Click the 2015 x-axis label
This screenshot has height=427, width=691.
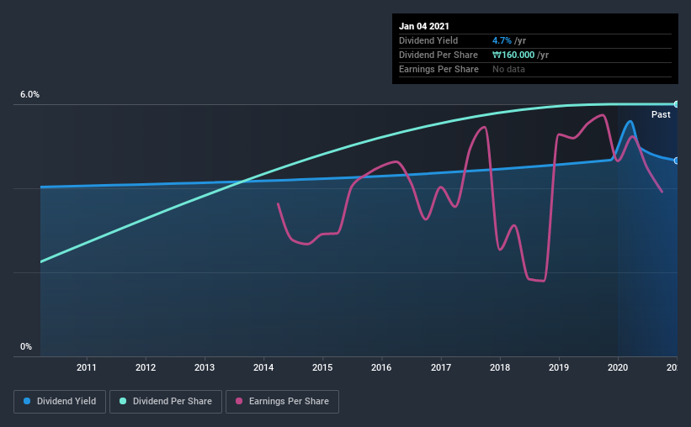pyautogui.click(x=322, y=367)
